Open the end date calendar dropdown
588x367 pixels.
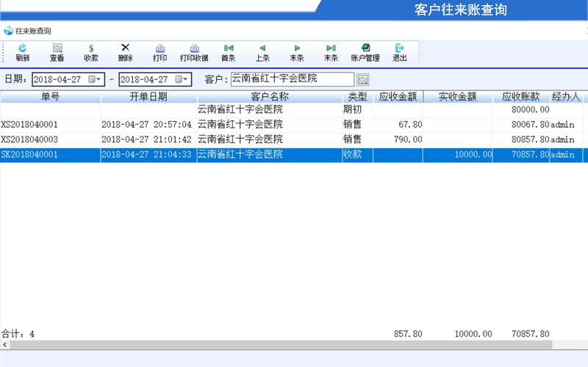(x=181, y=79)
